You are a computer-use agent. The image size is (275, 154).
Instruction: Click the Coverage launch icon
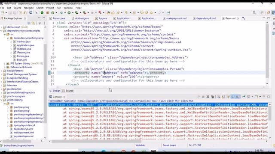pos(76,13)
